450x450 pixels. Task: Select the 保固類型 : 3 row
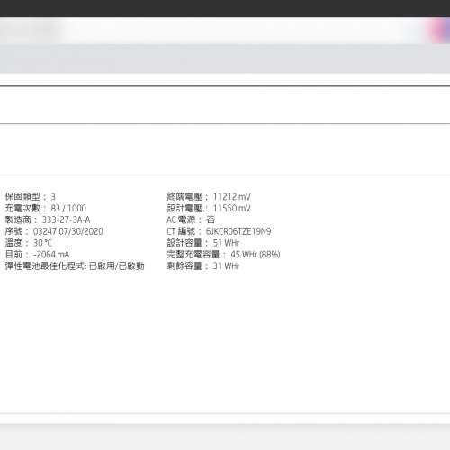[x=31, y=197]
